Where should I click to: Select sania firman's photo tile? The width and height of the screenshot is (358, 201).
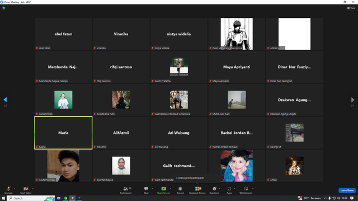coord(63,100)
